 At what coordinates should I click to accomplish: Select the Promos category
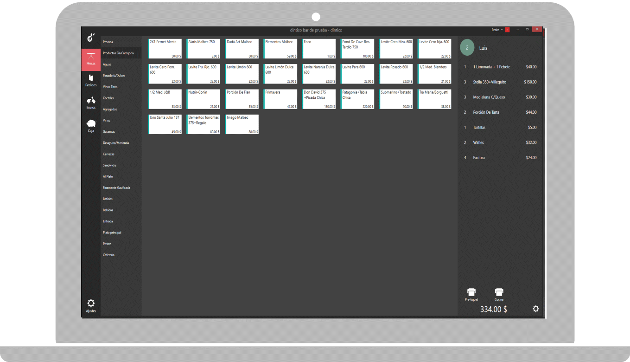[121, 42]
